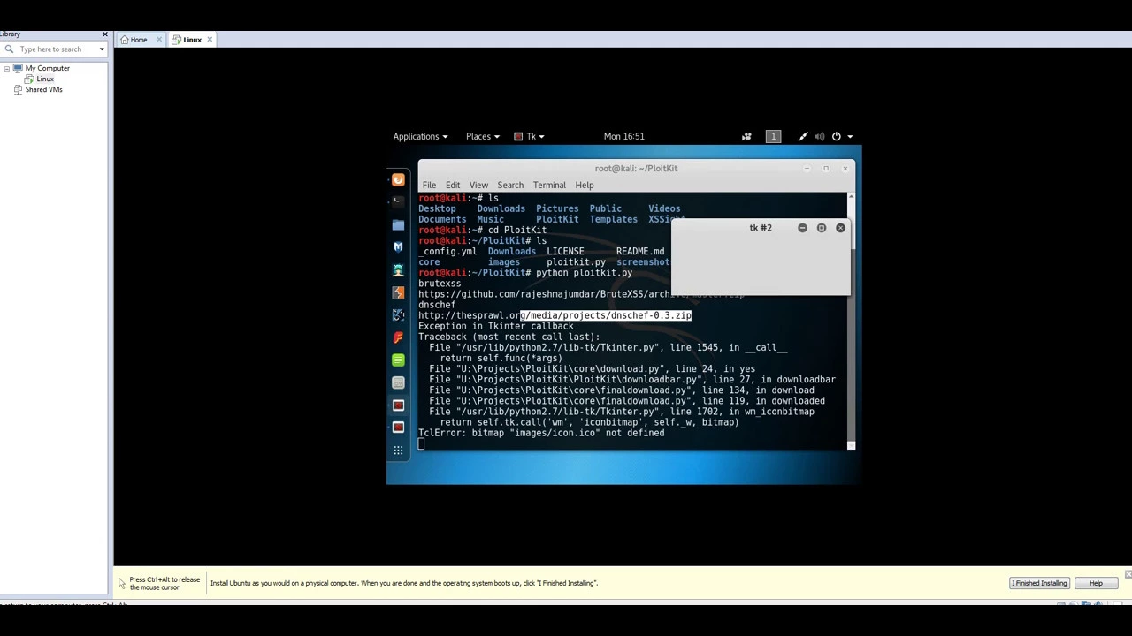Click the _config.yml file name
The image size is (1132, 636).
click(447, 252)
